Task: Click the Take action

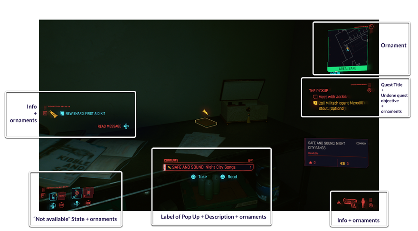Action: click(199, 177)
